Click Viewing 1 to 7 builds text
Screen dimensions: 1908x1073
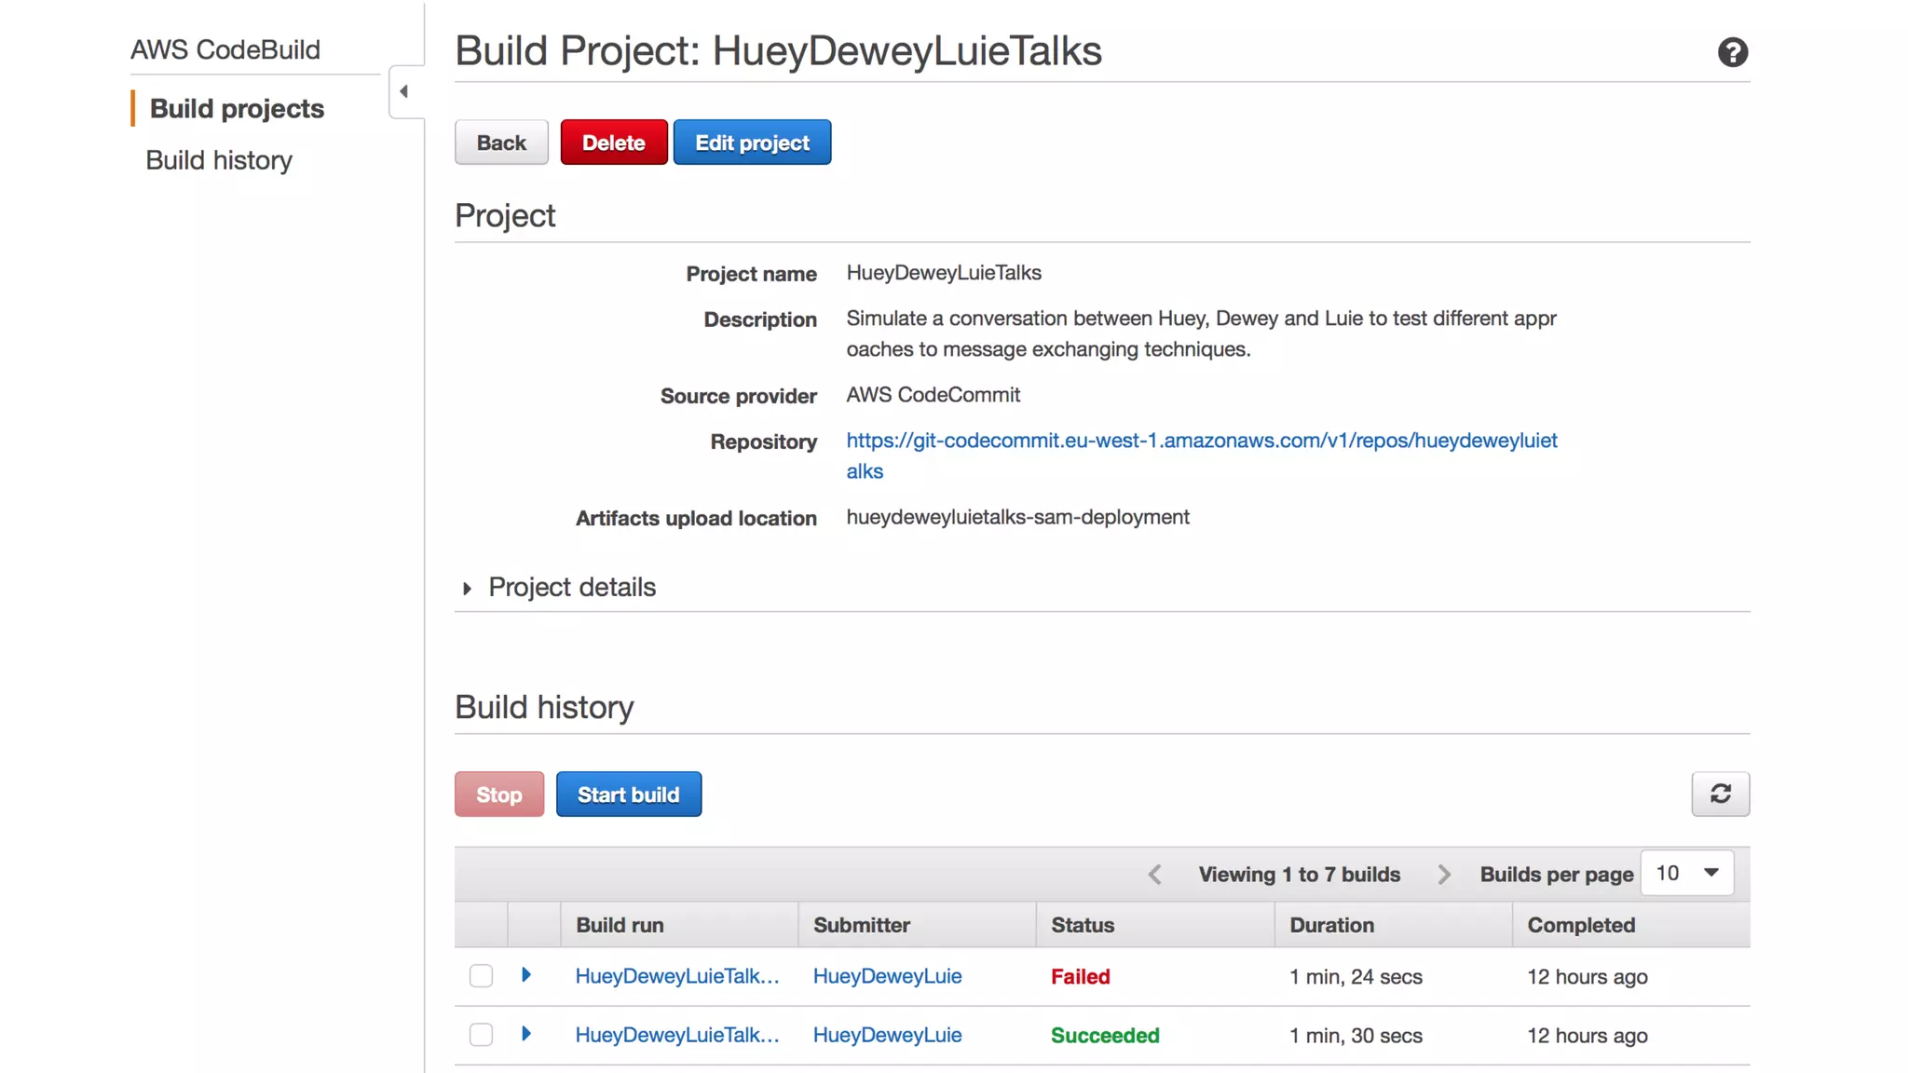[1300, 874]
